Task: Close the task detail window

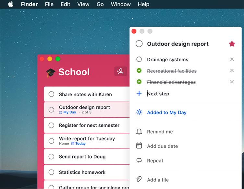Action: point(134,31)
